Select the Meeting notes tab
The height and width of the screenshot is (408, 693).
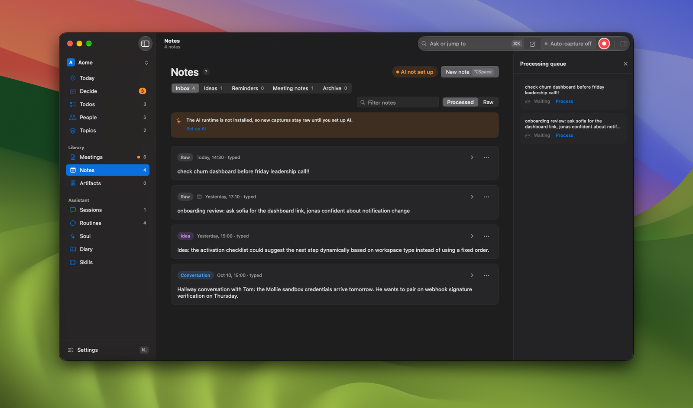(293, 88)
